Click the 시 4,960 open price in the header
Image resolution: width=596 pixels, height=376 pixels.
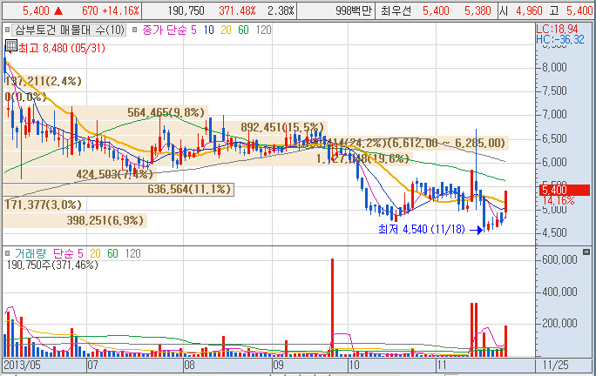(521, 11)
